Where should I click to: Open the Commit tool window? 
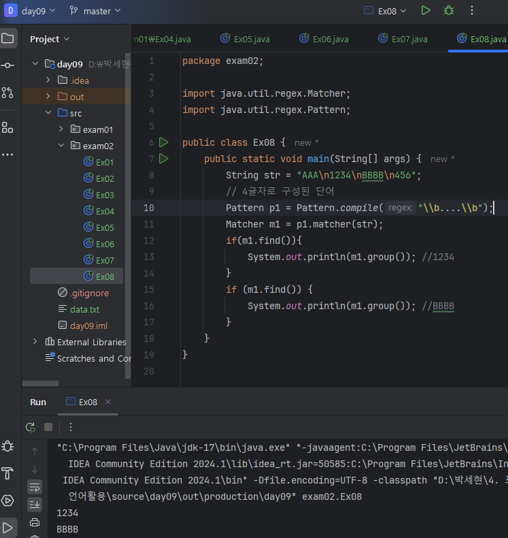click(x=7, y=65)
